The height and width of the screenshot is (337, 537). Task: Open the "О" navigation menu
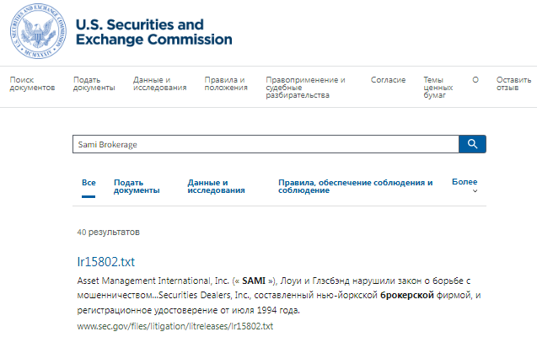[x=475, y=80]
